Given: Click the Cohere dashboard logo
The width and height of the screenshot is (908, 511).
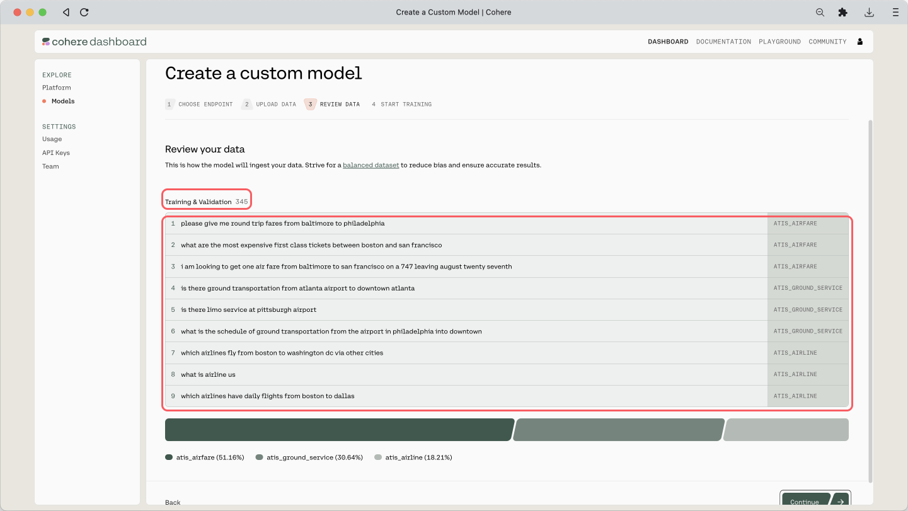Looking at the screenshot, I should [x=95, y=42].
